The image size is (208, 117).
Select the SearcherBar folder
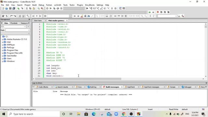[12, 56]
